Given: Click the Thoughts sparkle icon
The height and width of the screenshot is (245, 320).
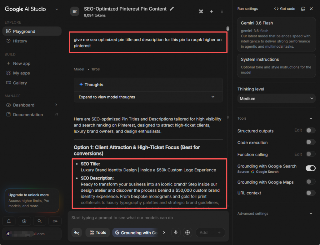Looking at the screenshot, I should pos(81,84).
